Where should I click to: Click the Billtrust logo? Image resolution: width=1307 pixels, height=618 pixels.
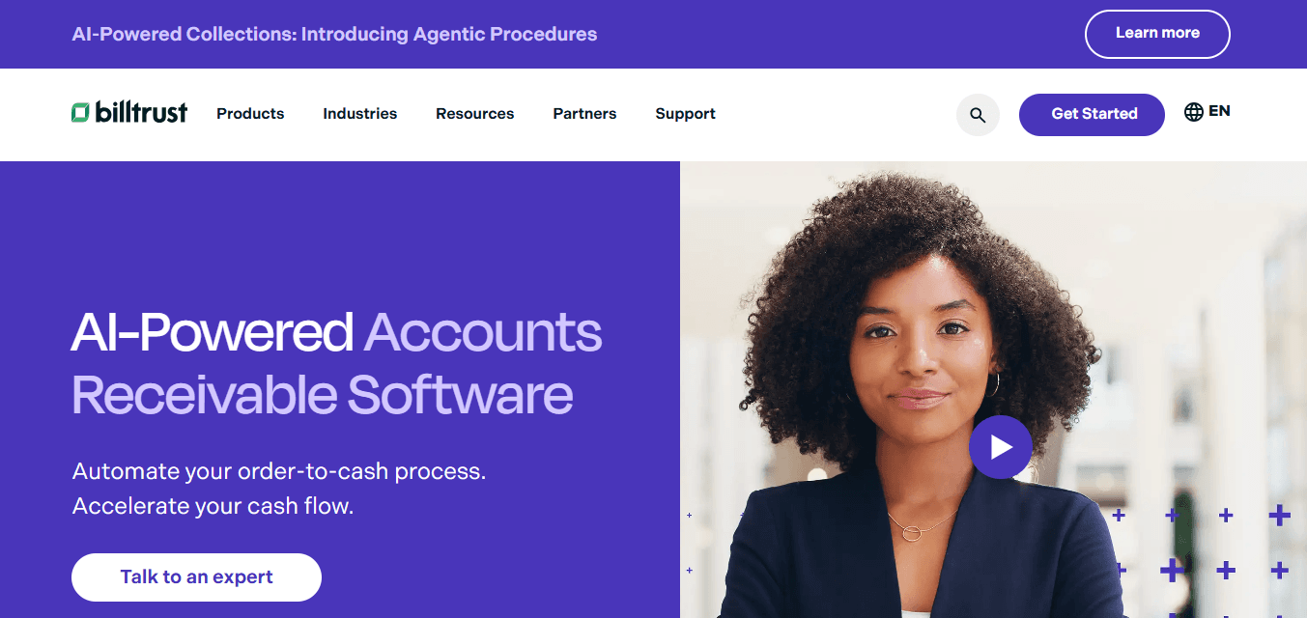point(129,113)
